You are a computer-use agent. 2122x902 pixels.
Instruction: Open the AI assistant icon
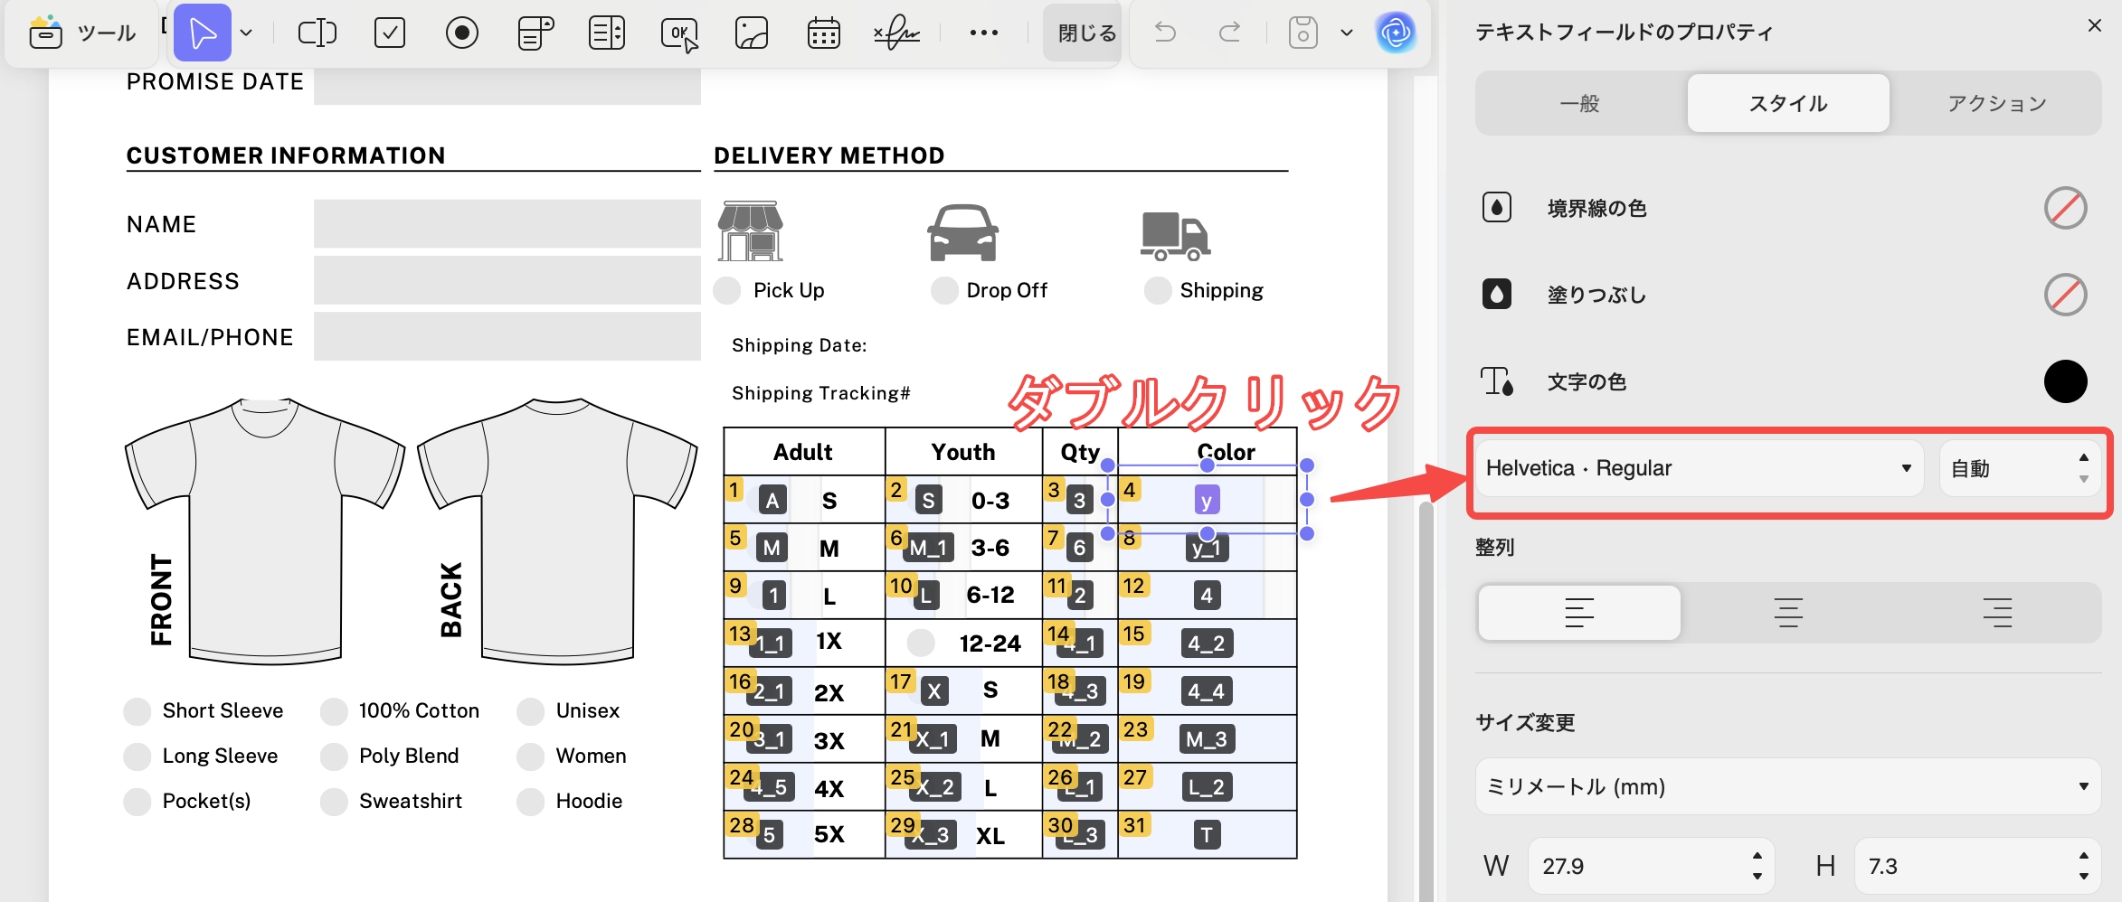tap(1396, 33)
